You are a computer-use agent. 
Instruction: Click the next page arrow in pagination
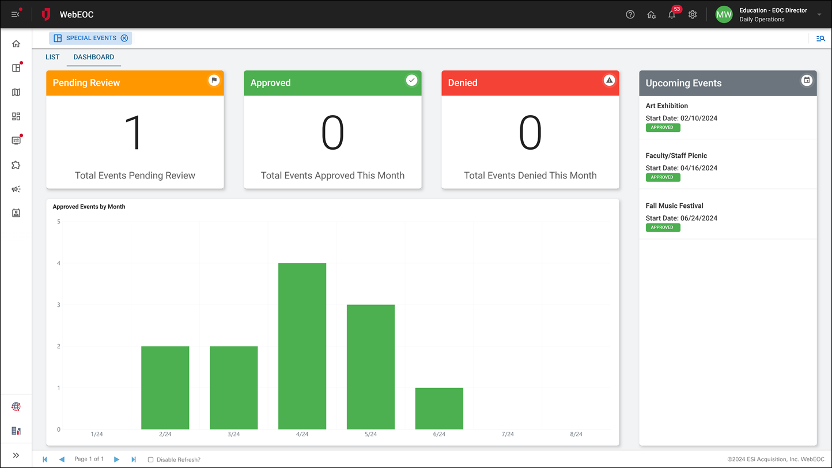(116, 459)
